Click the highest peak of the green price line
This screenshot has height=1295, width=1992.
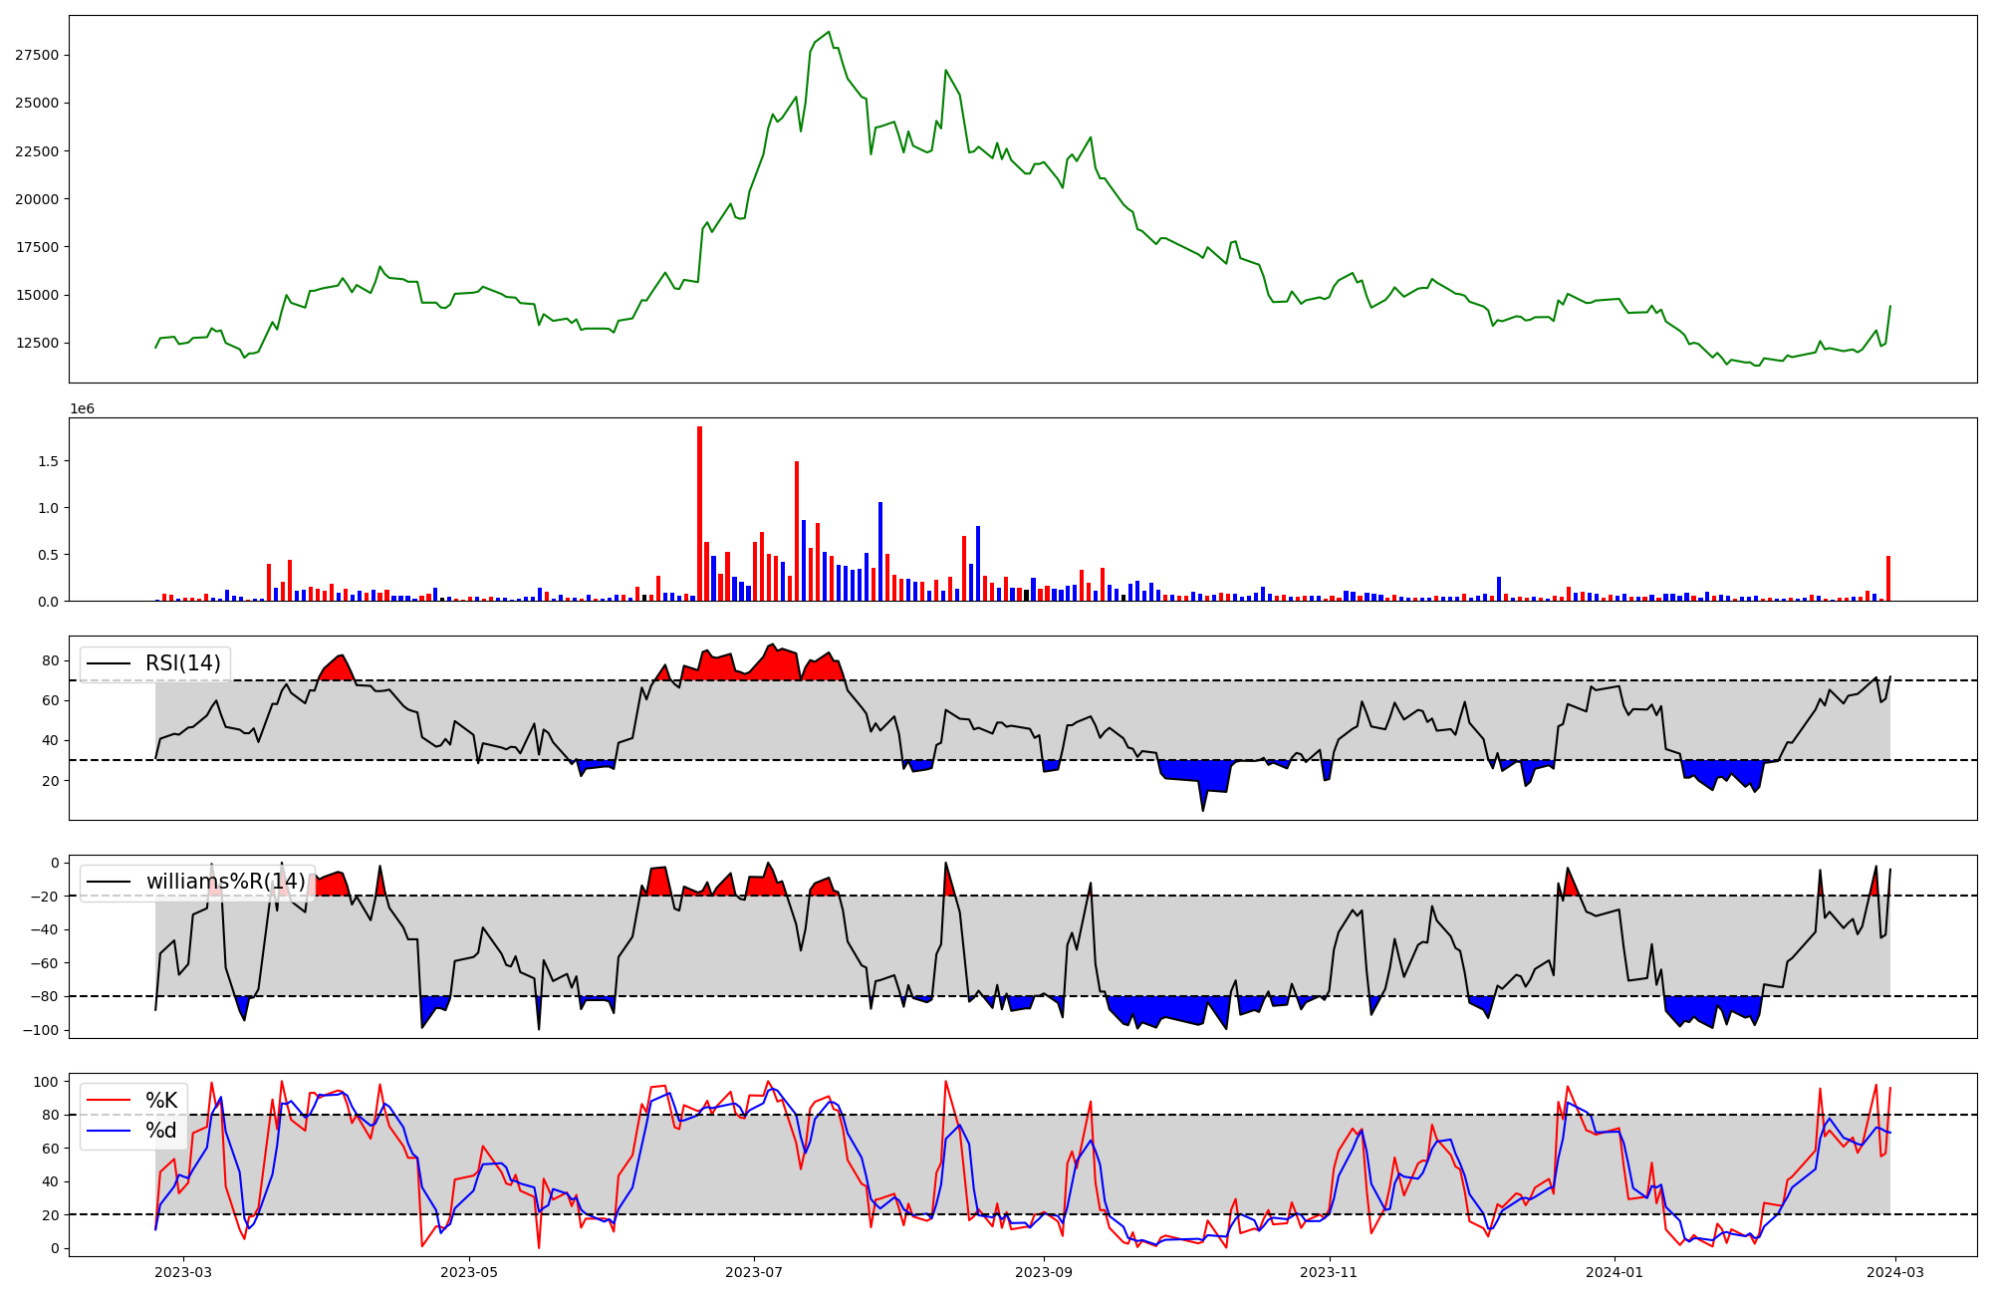point(829,32)
